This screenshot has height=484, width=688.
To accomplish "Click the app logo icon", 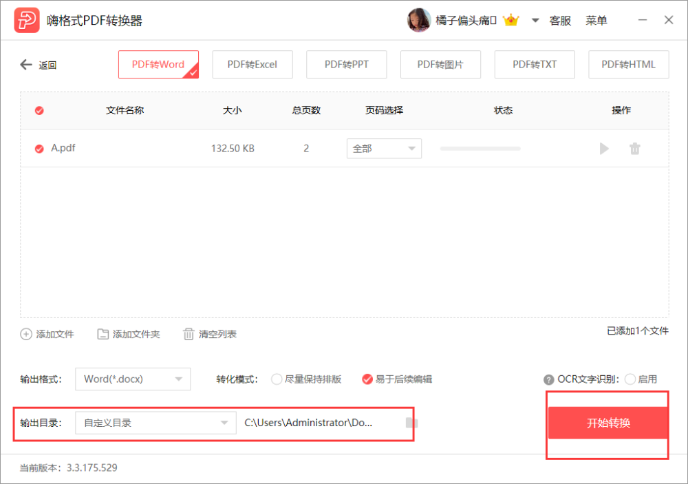I will pos(27,20).
